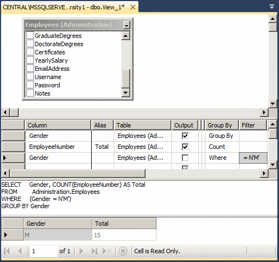Click the criteria grid scroll left arrow
Image resolution: width=279 pixels, height=262 pixels.
coord(5,173)
